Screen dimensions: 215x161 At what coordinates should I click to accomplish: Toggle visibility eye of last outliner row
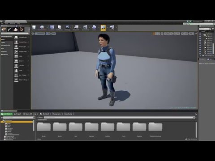point(200,53)
